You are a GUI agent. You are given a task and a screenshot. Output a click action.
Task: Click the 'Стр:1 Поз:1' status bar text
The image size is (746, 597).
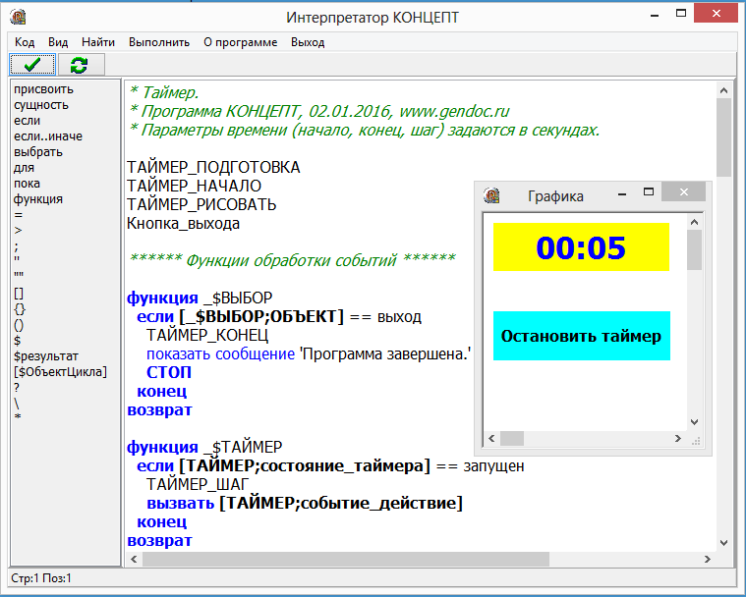(41, 578)
